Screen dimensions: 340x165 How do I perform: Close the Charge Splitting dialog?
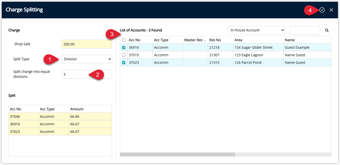[331, 10]
